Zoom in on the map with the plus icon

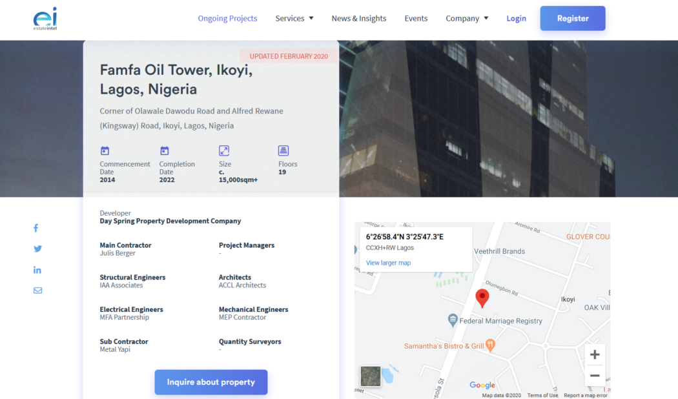[x=595, y=354]
